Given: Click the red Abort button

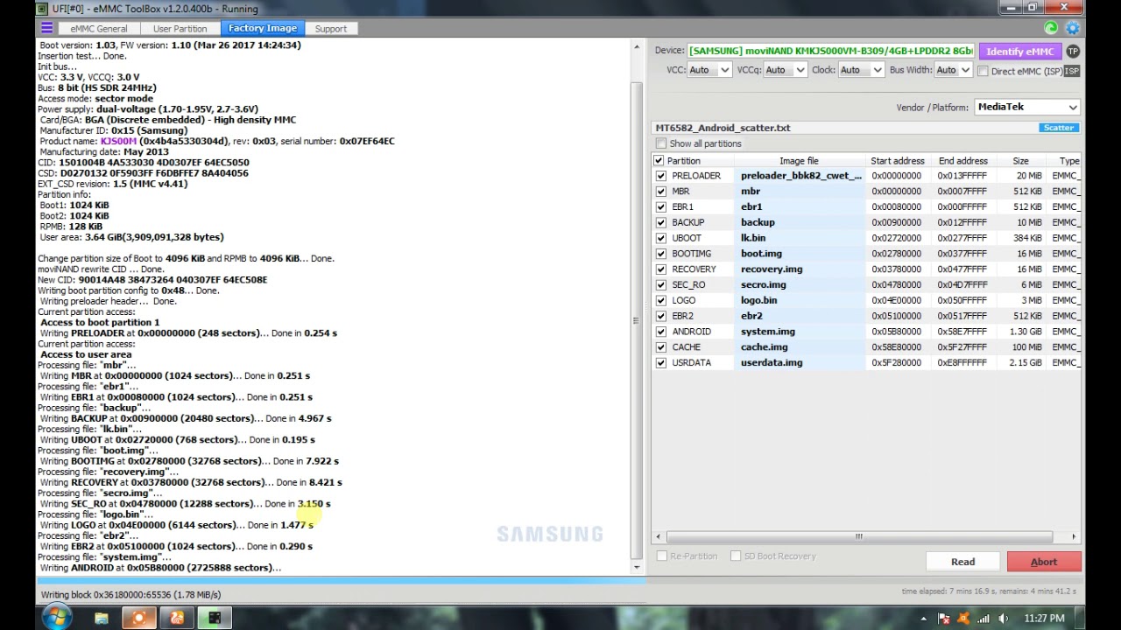Looking at the screenshot, I should [x=1044, y=562].
